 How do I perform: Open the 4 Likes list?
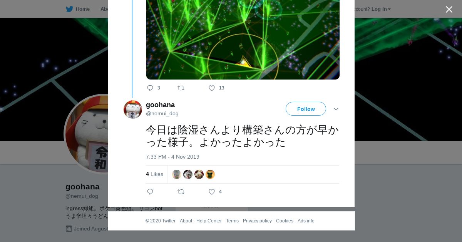pos(154,174)
